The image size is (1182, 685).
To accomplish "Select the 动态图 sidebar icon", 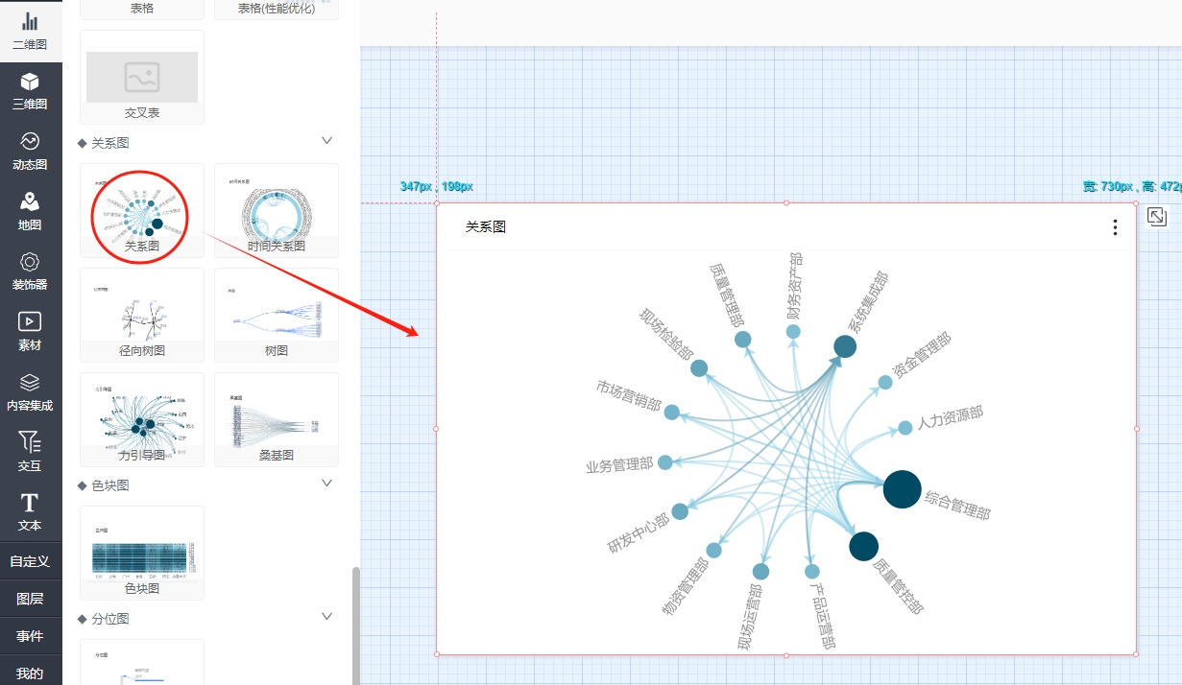I will click(31, 152).
